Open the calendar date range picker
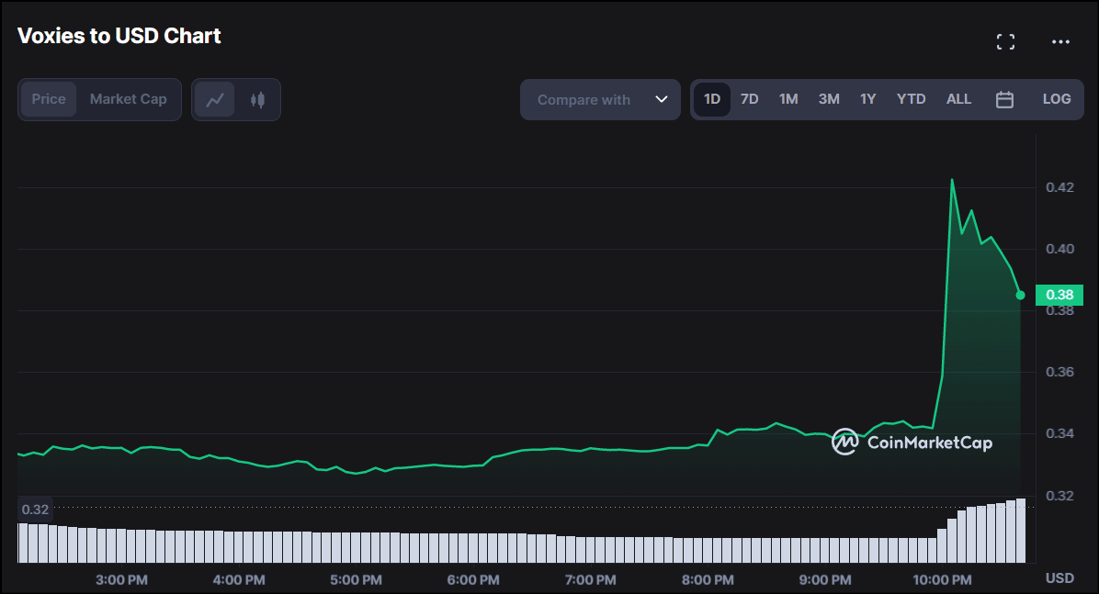1099x594 pixels. (1004, 99)
